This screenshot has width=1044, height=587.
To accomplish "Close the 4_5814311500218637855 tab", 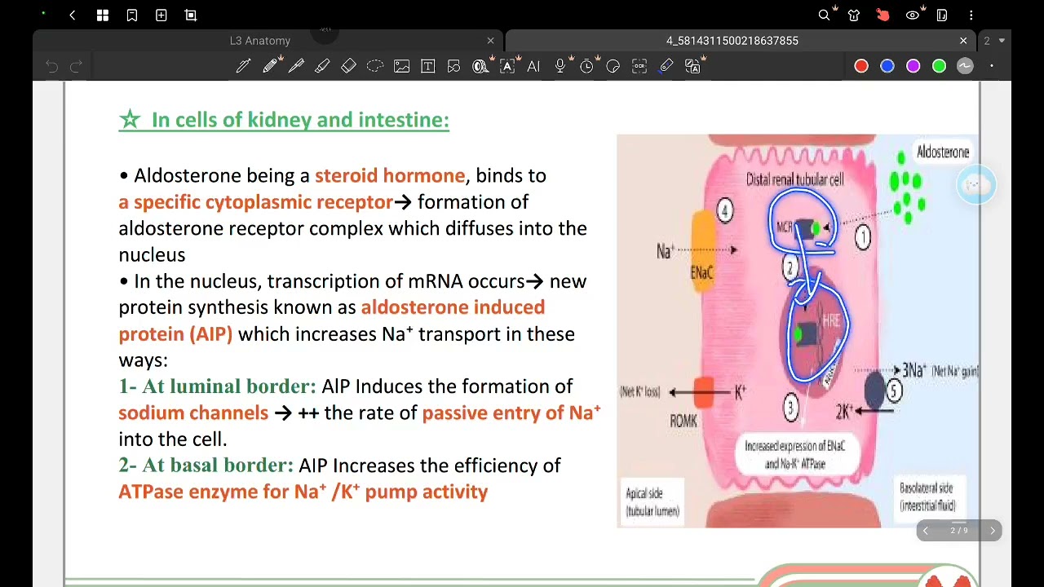I will point(963,41).
